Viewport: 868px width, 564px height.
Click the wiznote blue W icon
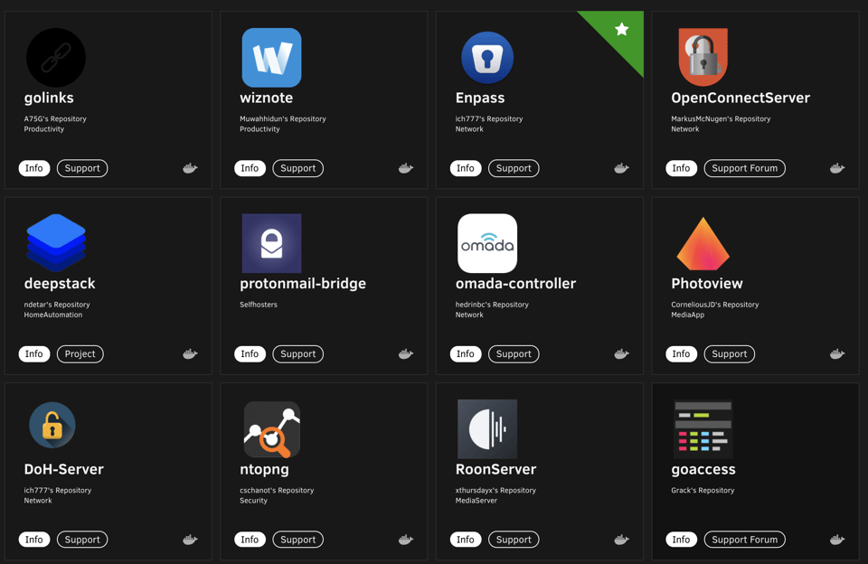coord(270,56)
